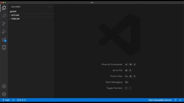Click the Go to File label
184x103 pixels.
pos(118,70)
